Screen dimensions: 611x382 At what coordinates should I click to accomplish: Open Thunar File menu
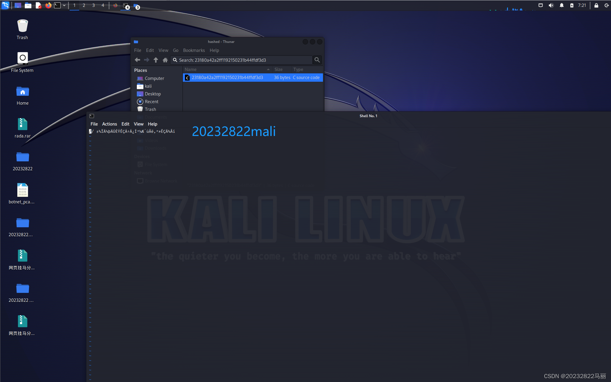(138, 50)
